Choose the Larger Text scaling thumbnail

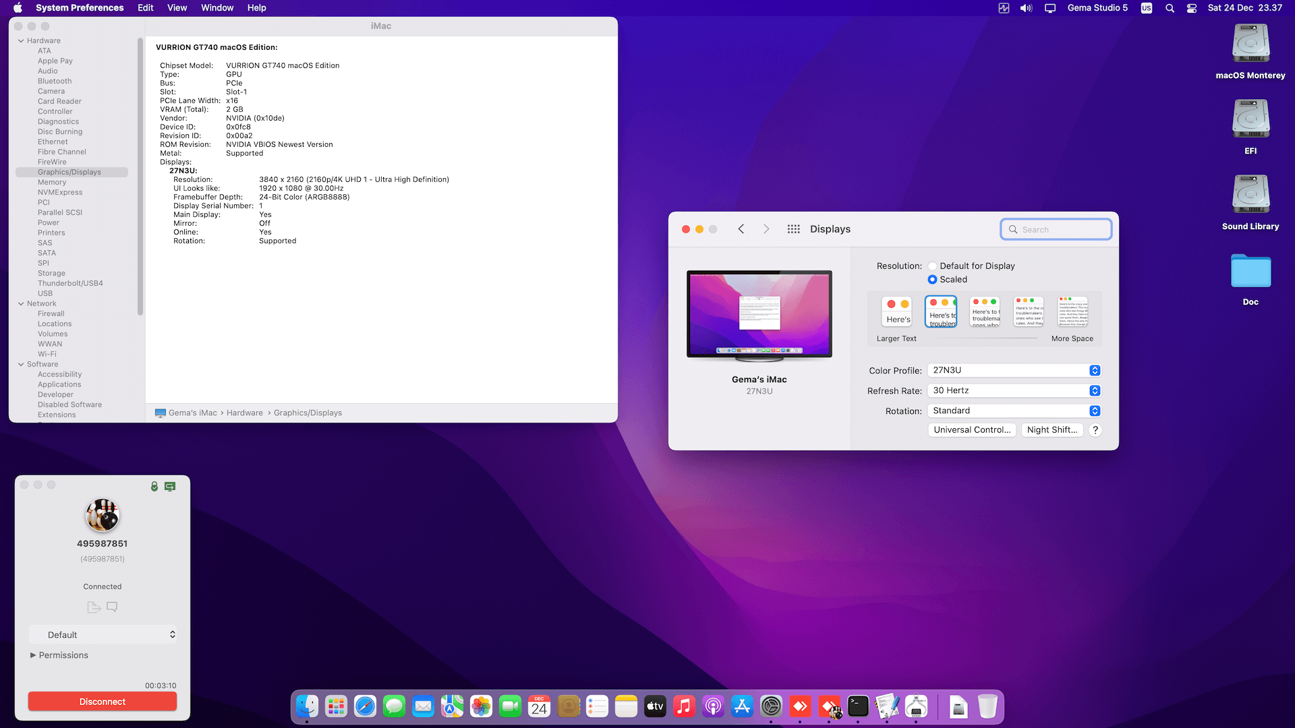[x=897, y=312]
